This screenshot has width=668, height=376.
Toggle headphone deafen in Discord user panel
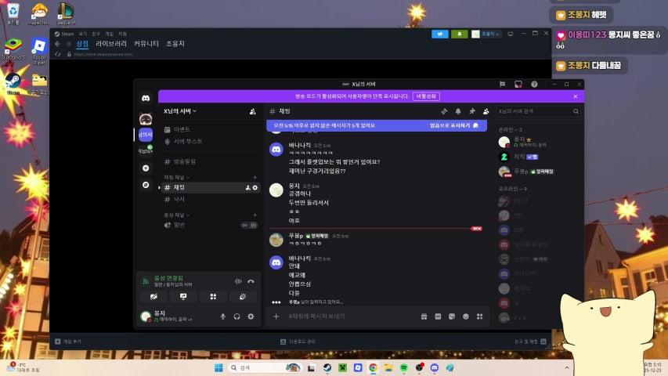pos(237,316)
